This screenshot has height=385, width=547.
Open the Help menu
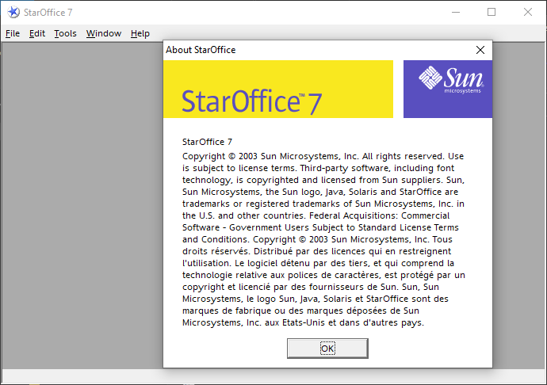pyautogui.click(x=140, y=33)
